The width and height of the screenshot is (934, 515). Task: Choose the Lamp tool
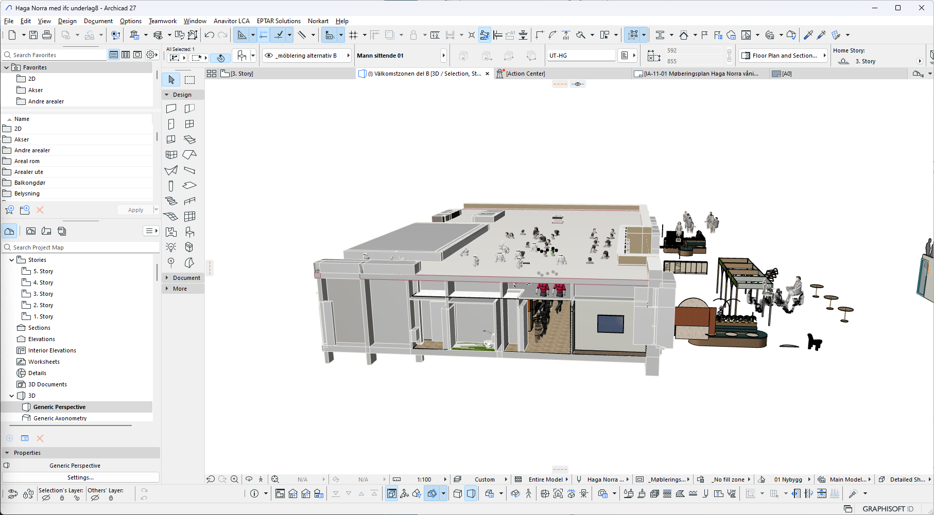[x=171, y=247]
